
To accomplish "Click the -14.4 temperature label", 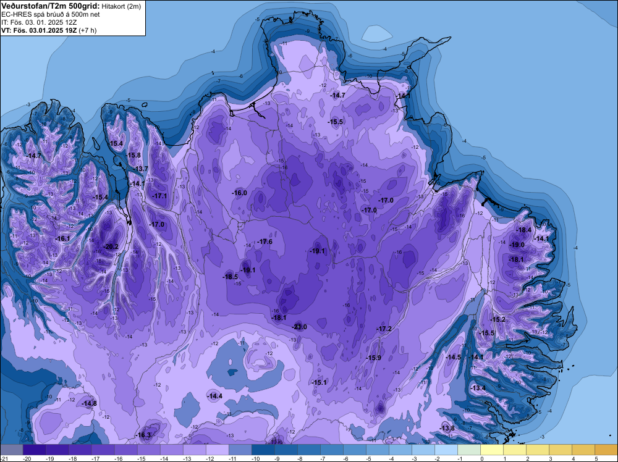I will 215,396.
